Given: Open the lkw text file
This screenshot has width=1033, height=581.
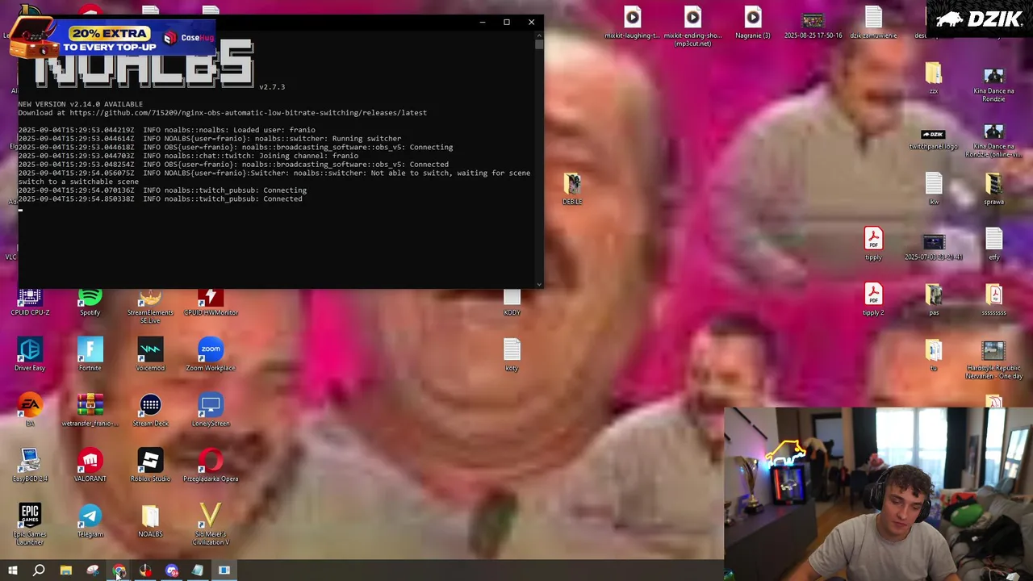Looking at the screenshot, I should click(934, 189).
